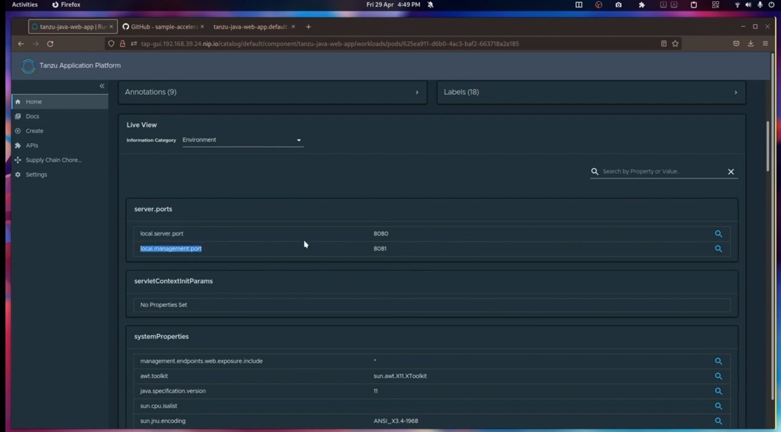
Task: Open the Information Category Environment dropdown
Action: 242,140
